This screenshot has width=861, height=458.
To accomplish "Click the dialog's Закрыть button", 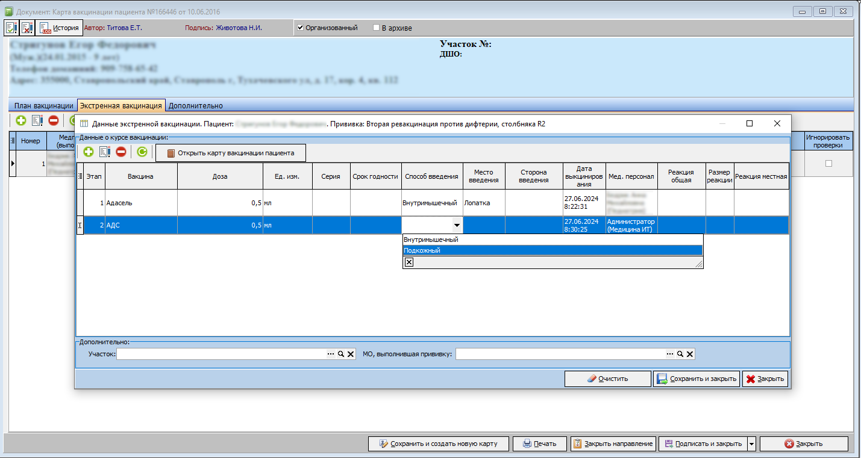I will pos(765,379).
